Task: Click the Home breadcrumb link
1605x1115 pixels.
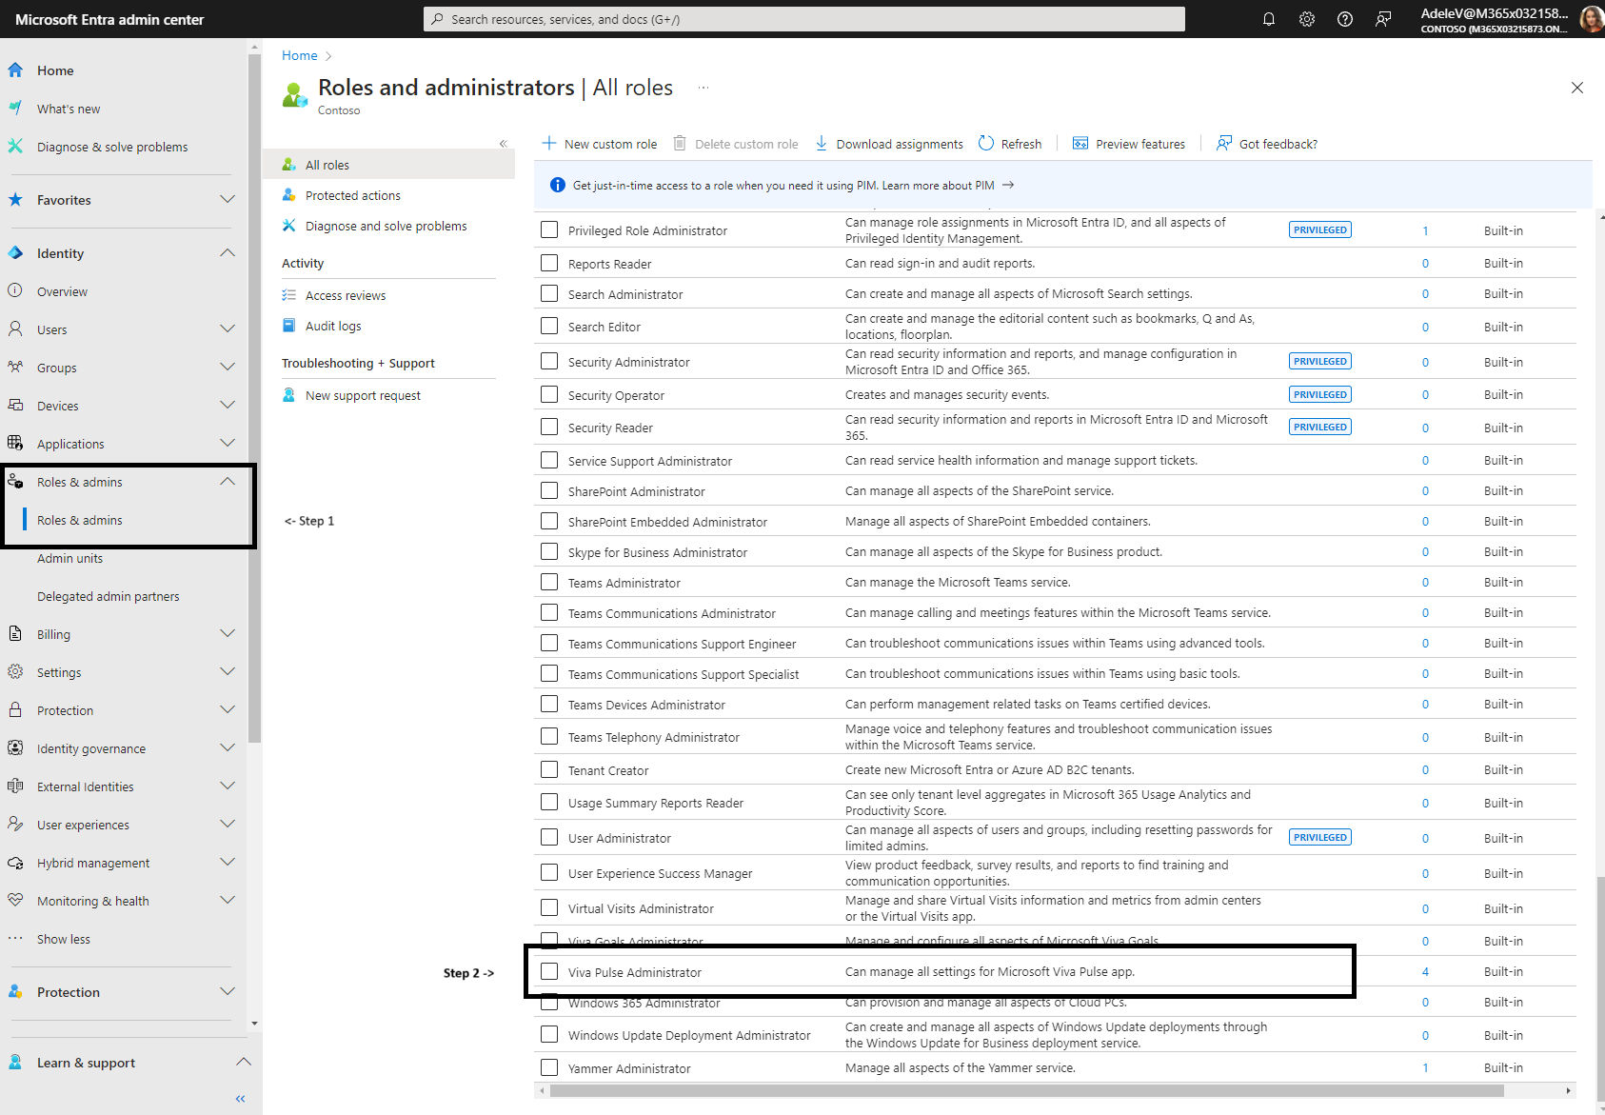Action: pyautogui.click(x=299, y=55)
